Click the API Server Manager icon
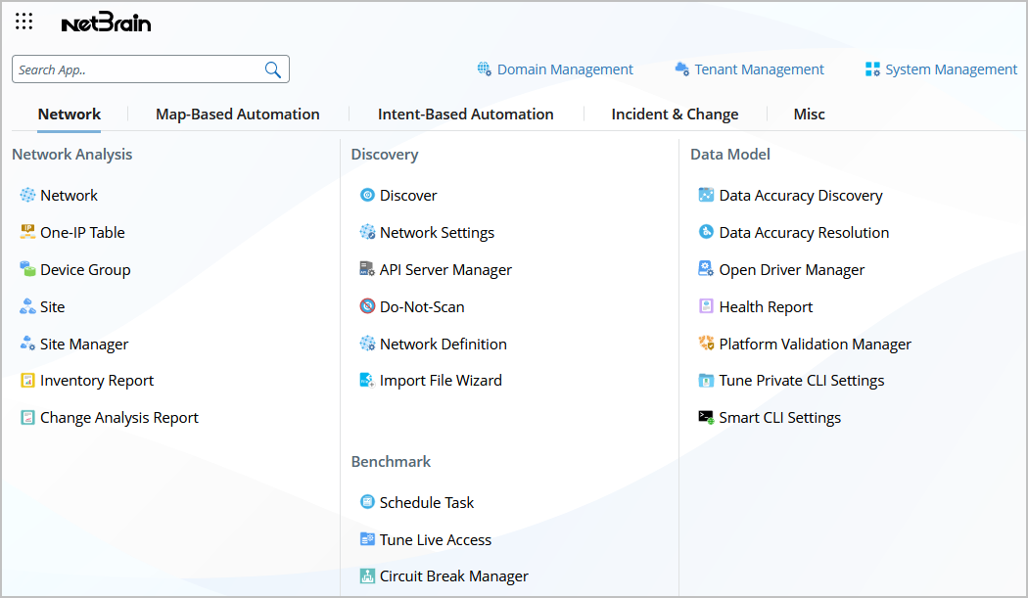This screenshot has width=1028, height=598. pyautogui.click(x=367, y=269)
